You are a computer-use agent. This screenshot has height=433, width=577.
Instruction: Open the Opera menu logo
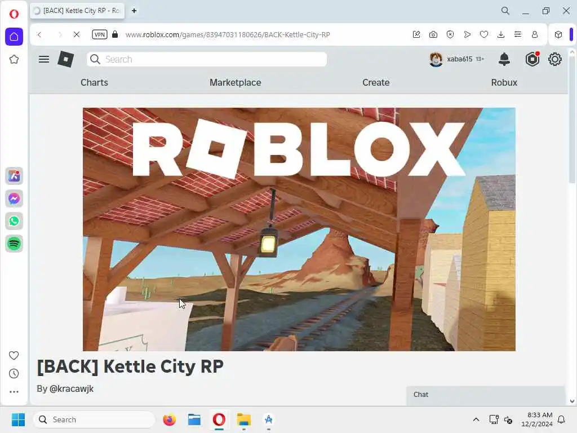click(14, 14)
